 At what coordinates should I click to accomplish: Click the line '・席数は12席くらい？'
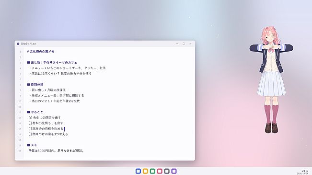tap(60, 74)
